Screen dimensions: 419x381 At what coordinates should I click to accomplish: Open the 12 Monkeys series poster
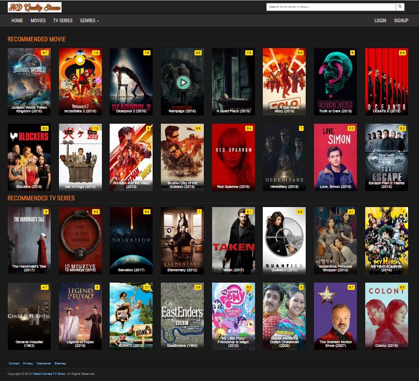[80, 241]
